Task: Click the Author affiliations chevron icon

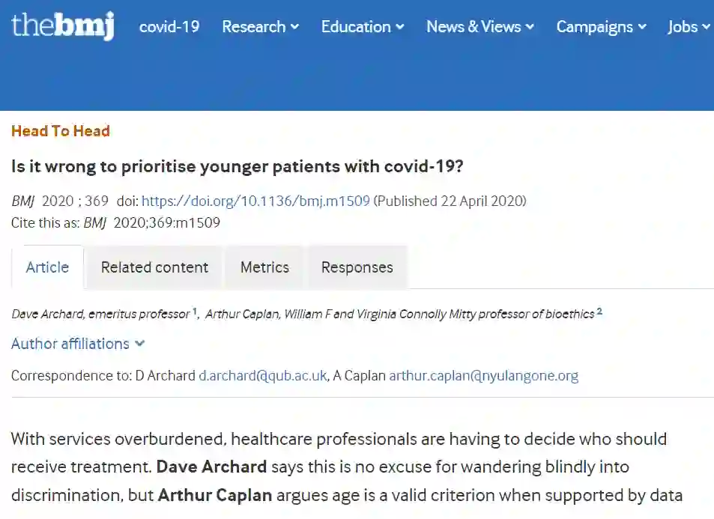Action: tap(139, 344)
